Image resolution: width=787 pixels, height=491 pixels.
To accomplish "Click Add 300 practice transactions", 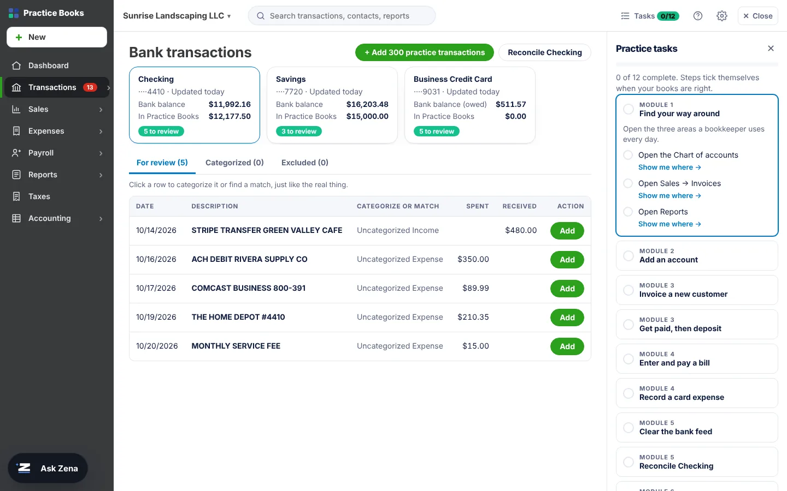I will [x=425, y=52].
